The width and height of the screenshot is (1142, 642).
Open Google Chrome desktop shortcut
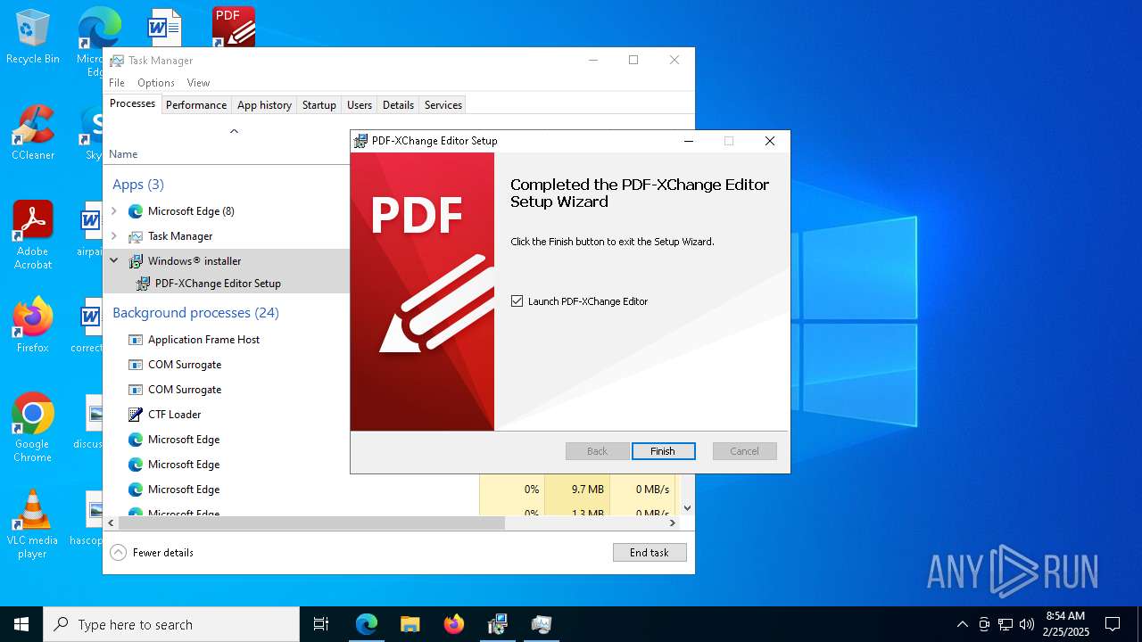click(32, 428)
